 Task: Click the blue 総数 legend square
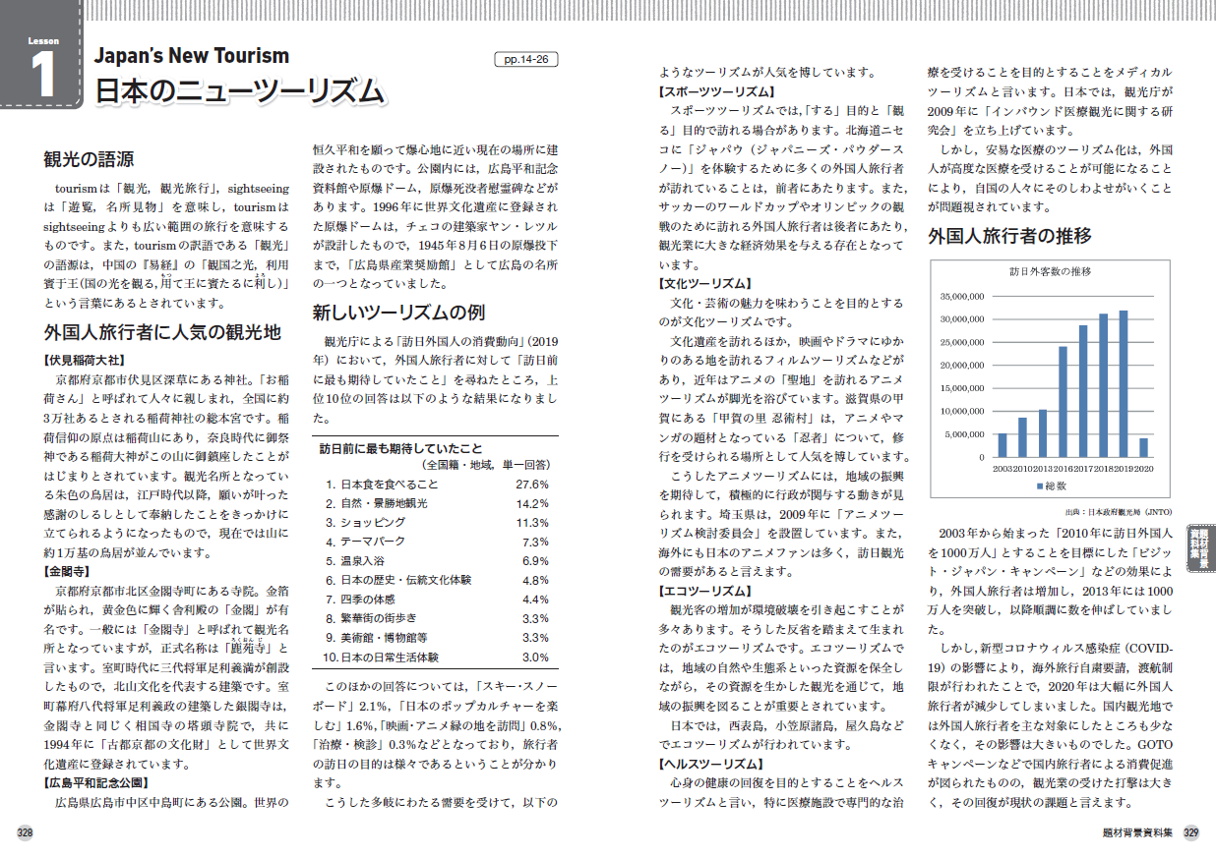point(1035,486)
